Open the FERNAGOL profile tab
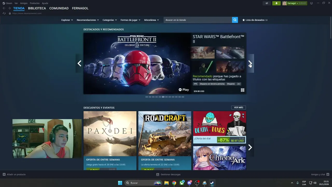 click(80, 8)
